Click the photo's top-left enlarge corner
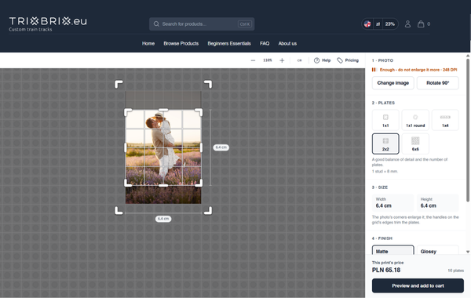This screenshot has width=471, height=298. 119,85
